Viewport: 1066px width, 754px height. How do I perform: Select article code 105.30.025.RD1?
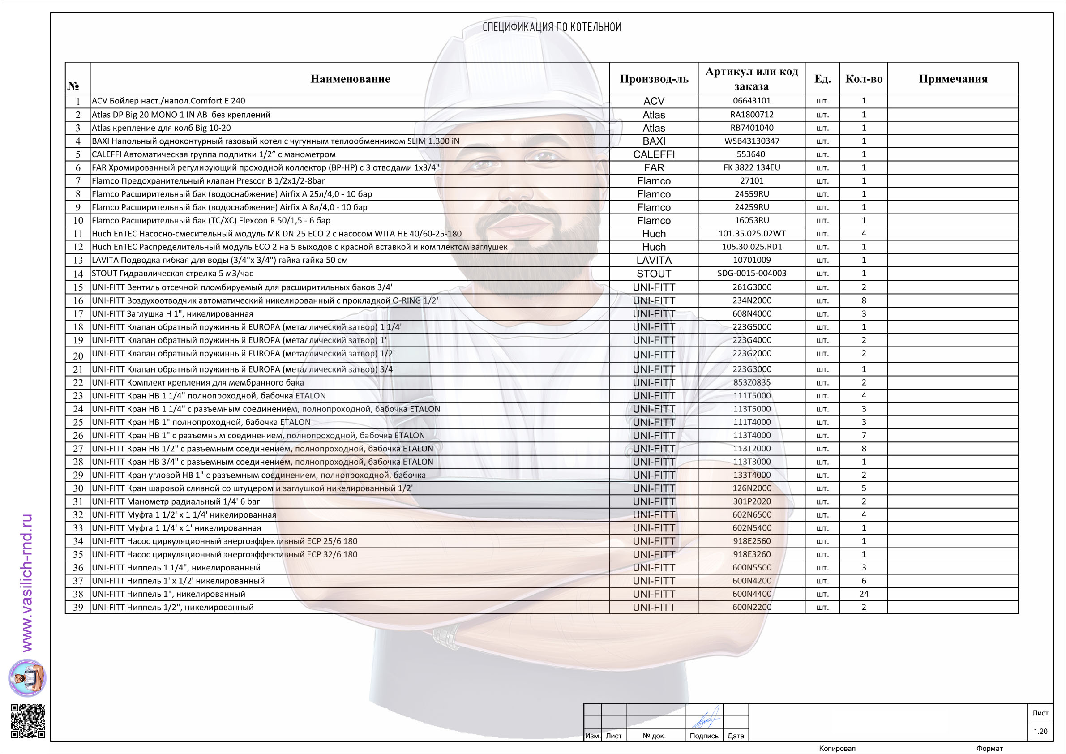(x=752, y=247)
